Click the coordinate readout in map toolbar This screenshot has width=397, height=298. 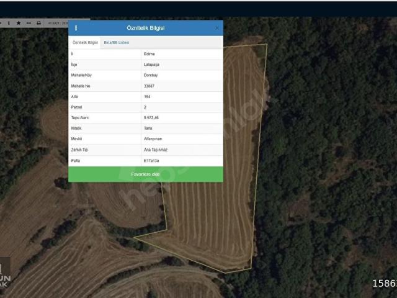[58, 23]
